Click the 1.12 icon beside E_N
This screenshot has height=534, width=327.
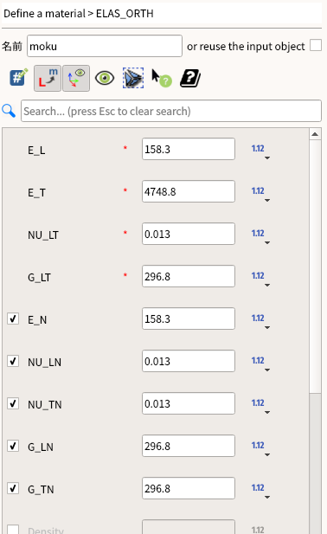point(258,318)
